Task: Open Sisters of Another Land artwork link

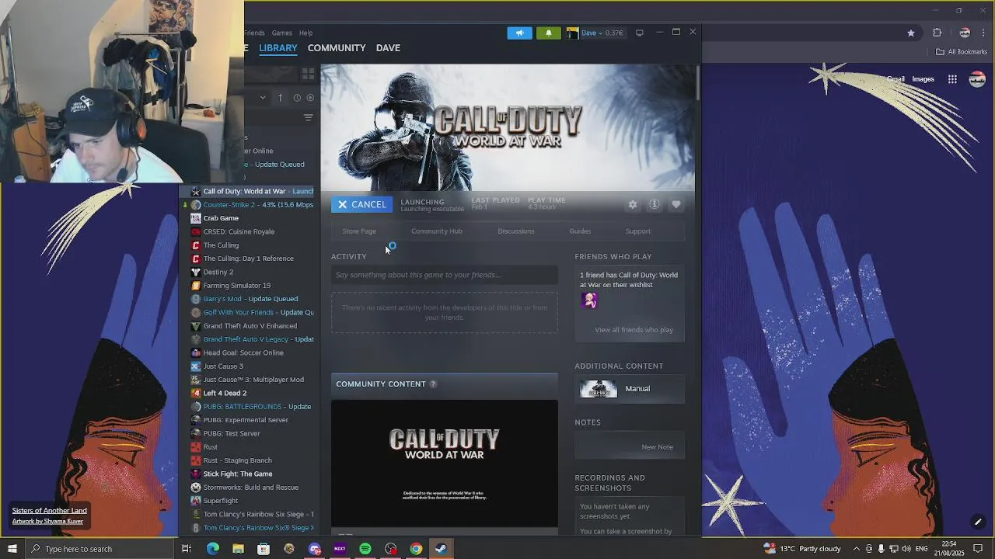Action: click(49, 511)
